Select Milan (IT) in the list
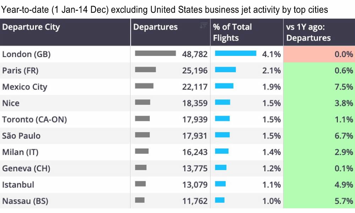This screenshot has height=213, width=355. [x=20, y=152]
